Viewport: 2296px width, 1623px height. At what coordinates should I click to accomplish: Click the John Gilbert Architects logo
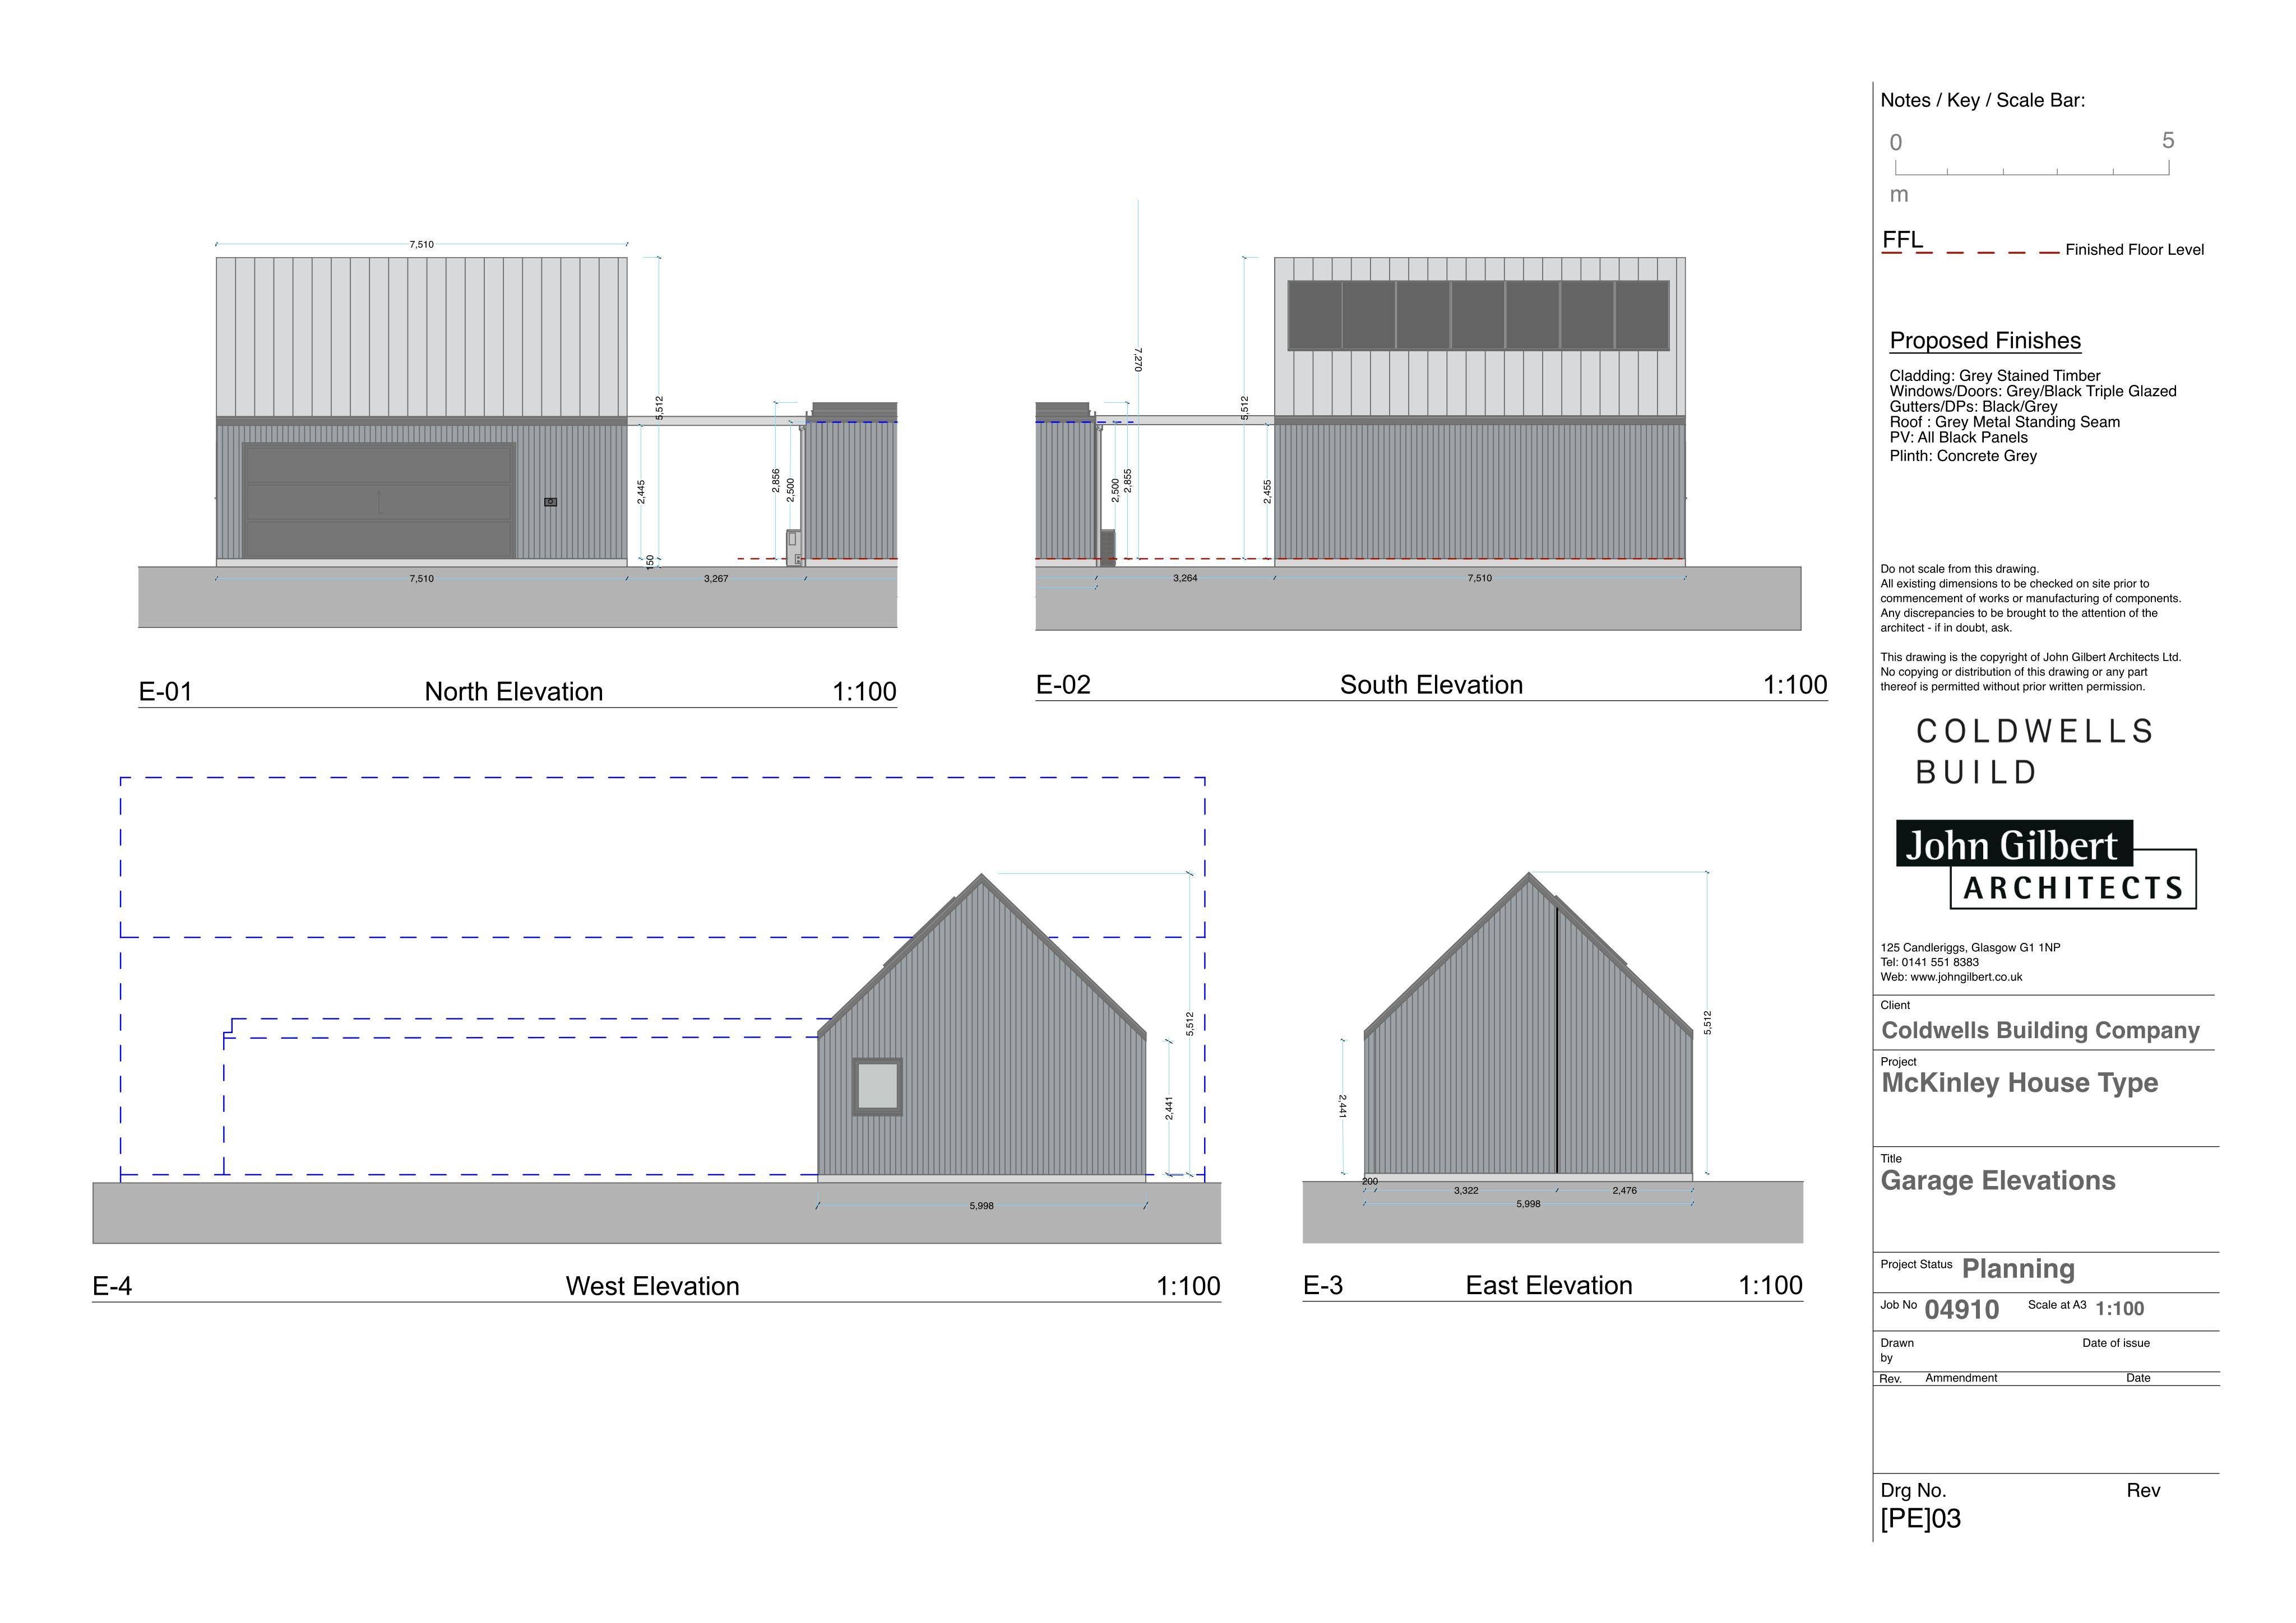(2046, 864)
